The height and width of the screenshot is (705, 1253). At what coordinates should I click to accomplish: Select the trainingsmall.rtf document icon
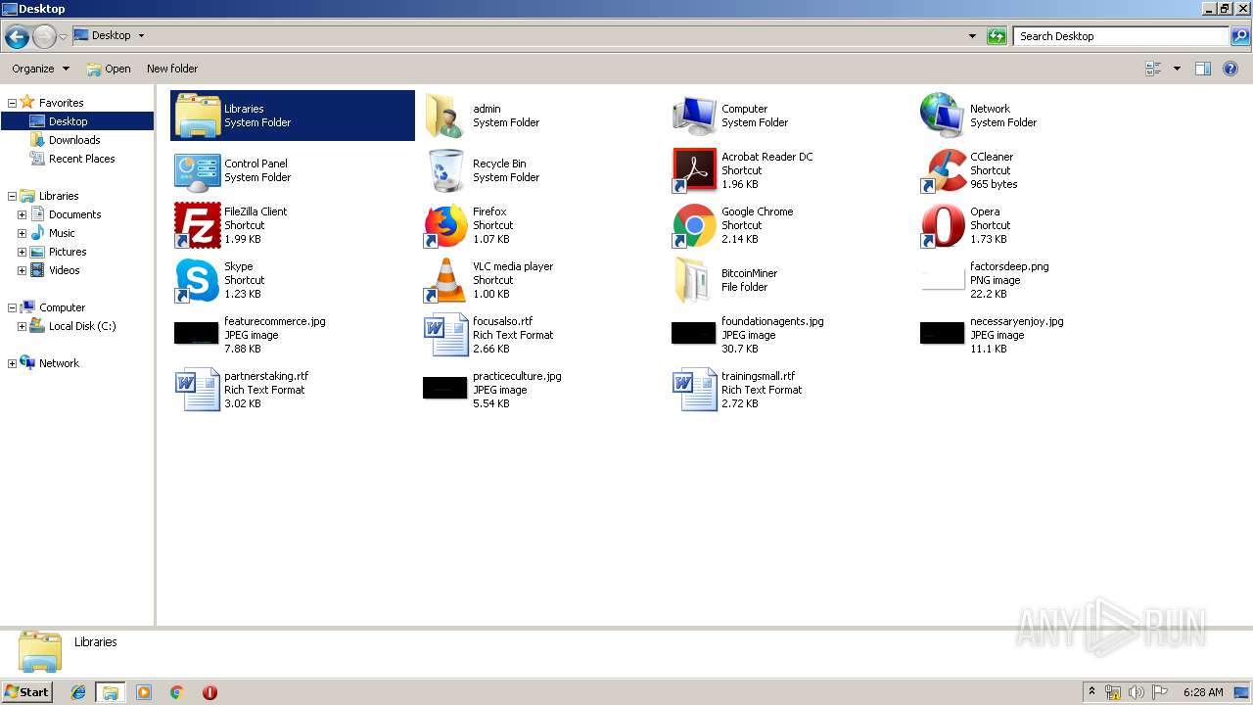tap(694, 390)
